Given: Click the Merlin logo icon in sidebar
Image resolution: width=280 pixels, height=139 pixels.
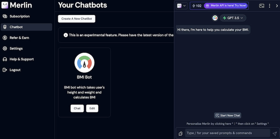Looking at the screenshot, I should [x=5, y=5].
